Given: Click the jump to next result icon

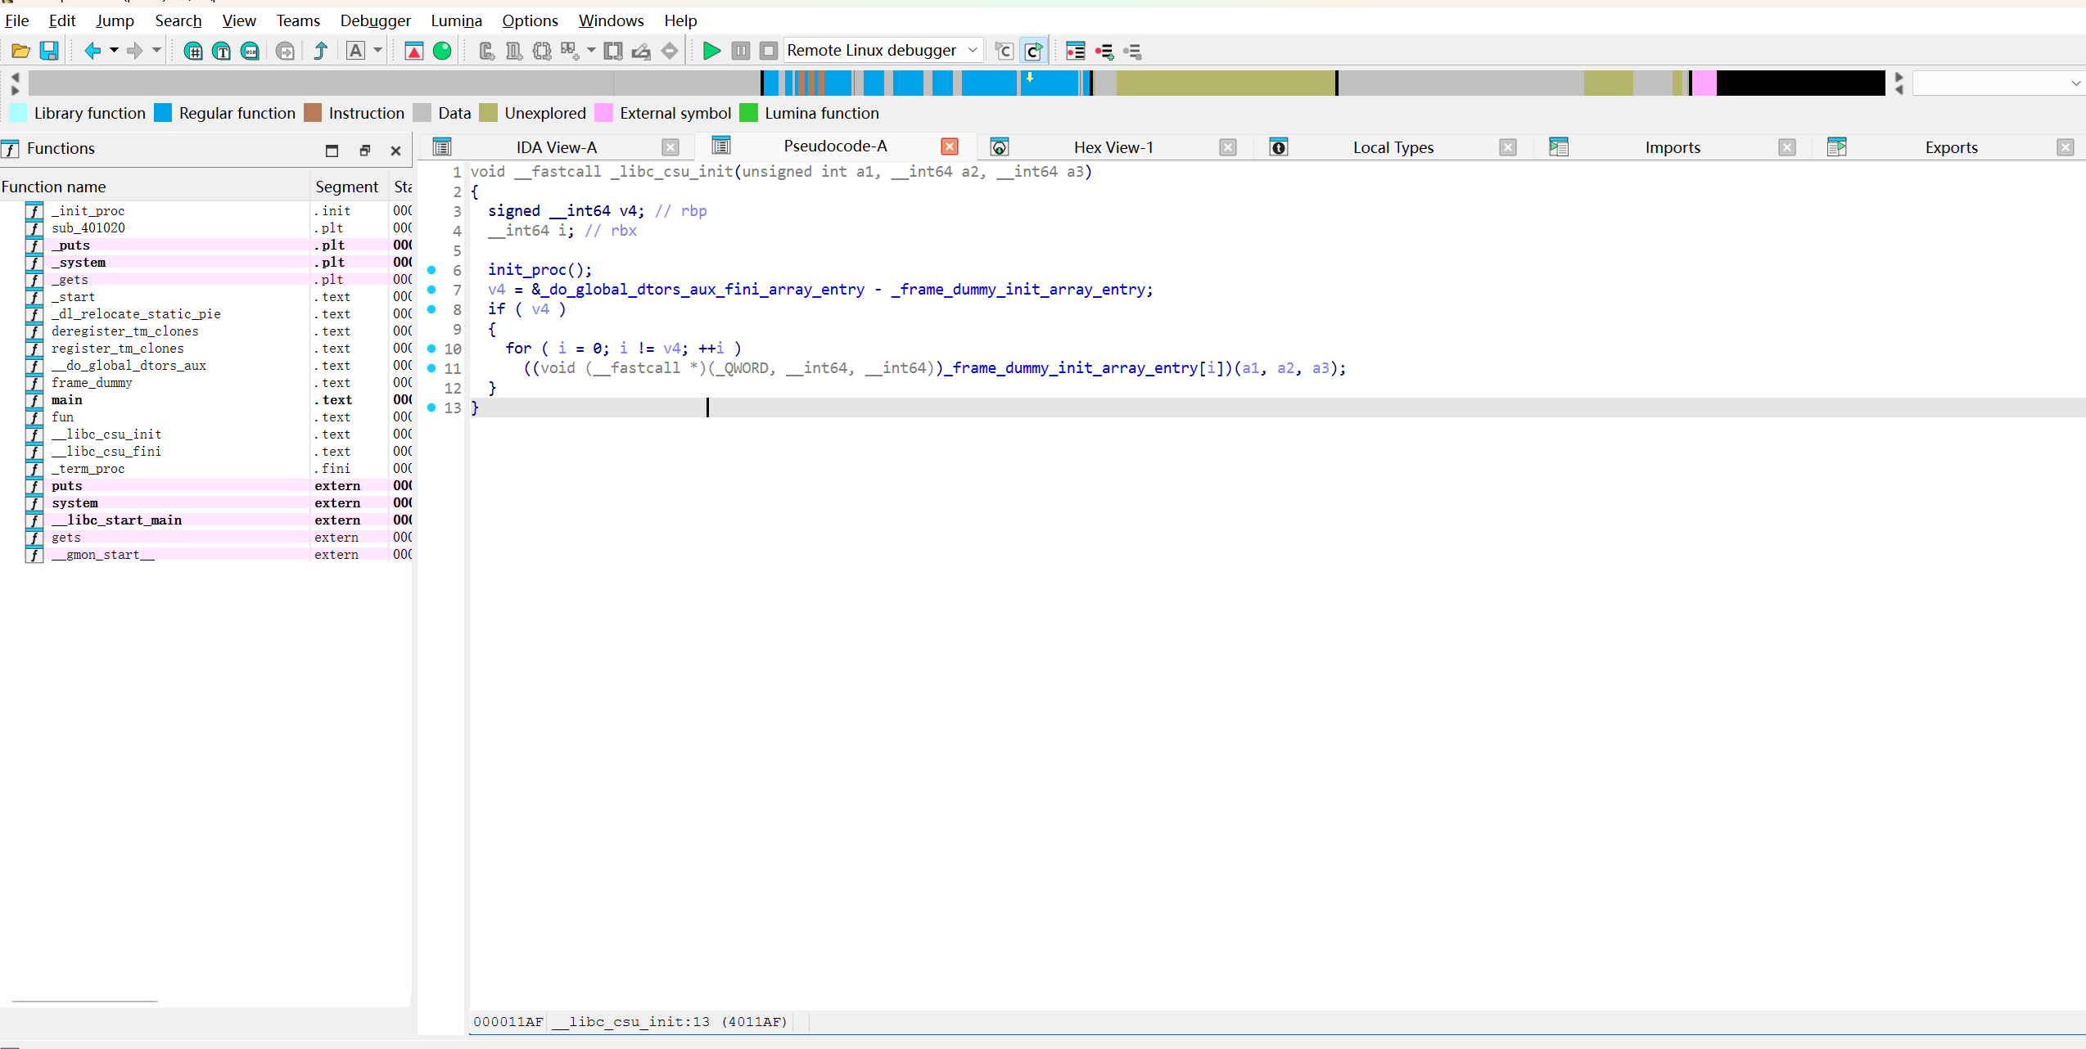Looking at the screenshot, I should pyautogui.click(x=285, y=52).
